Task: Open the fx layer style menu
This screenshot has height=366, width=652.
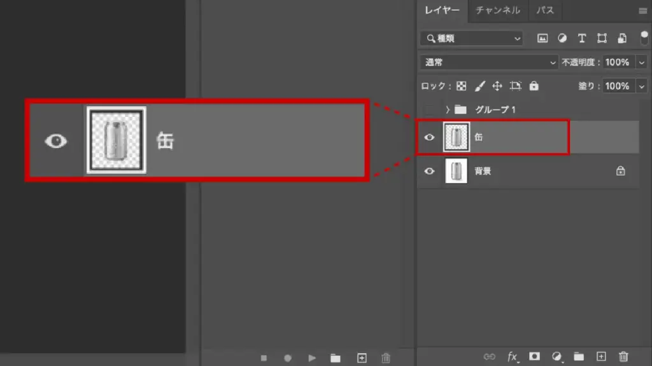Action: coord(513,357)
